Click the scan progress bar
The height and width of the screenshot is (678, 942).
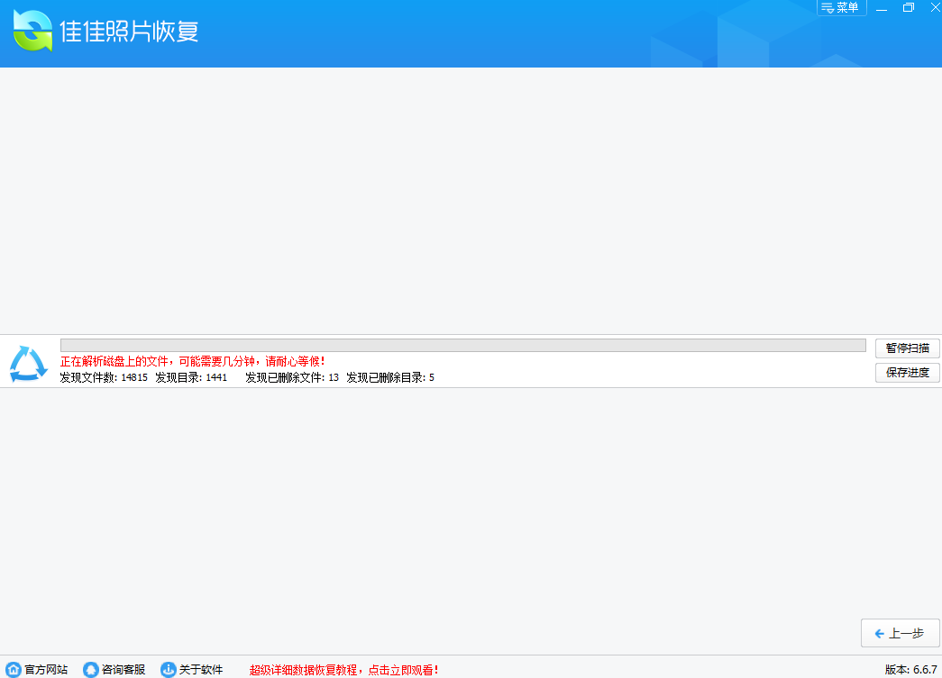pyautogui.click(x=462, y=346)
